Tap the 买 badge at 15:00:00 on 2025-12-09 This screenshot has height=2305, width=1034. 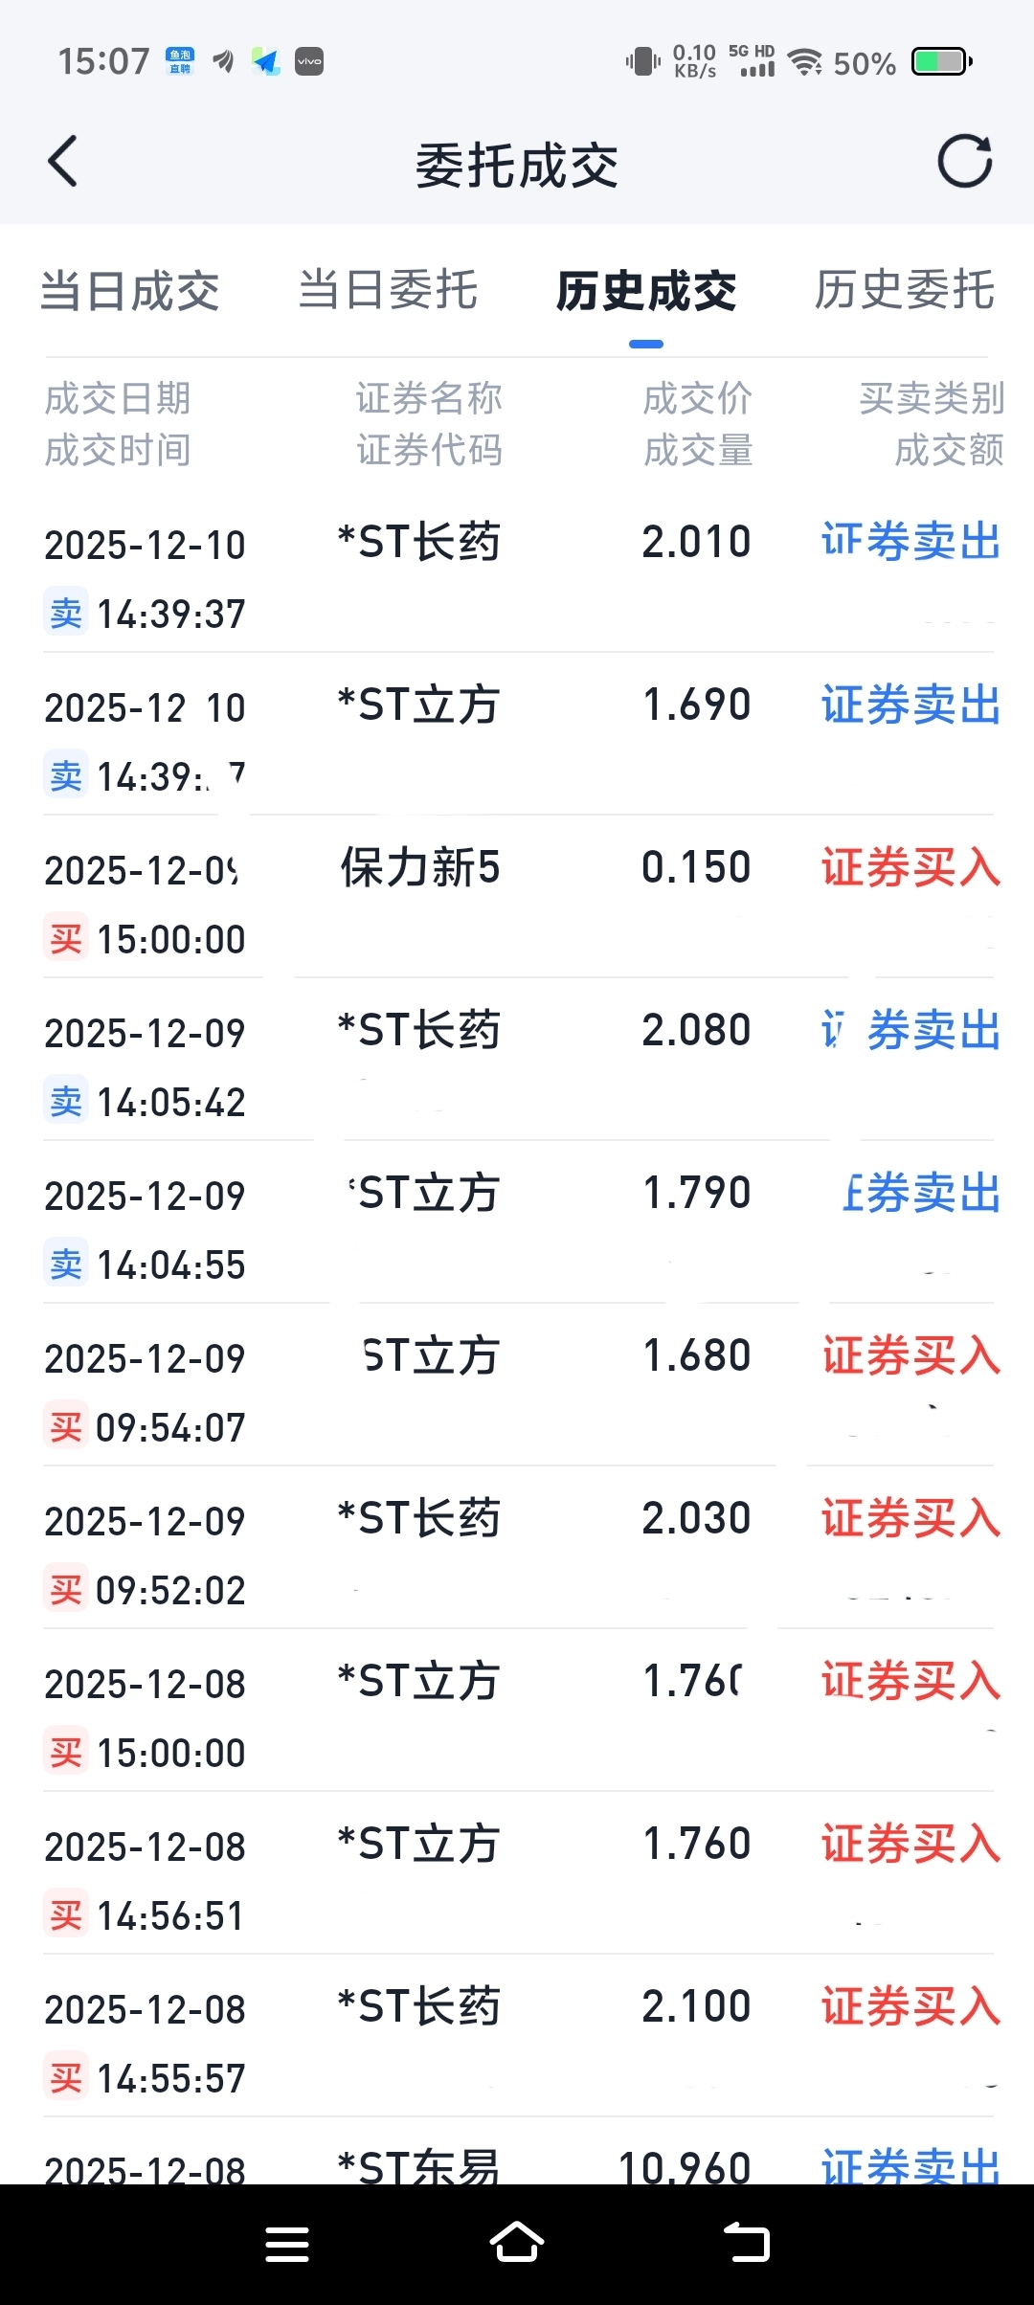(x=66, y=938)
